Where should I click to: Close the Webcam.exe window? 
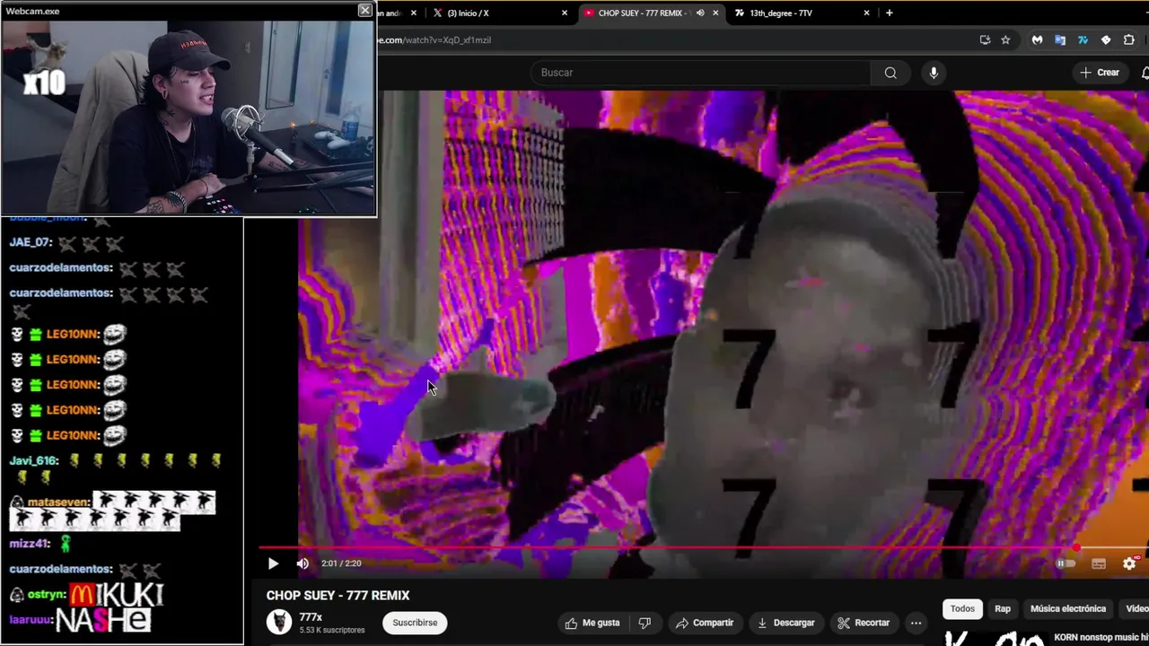(x=364, y=10)
